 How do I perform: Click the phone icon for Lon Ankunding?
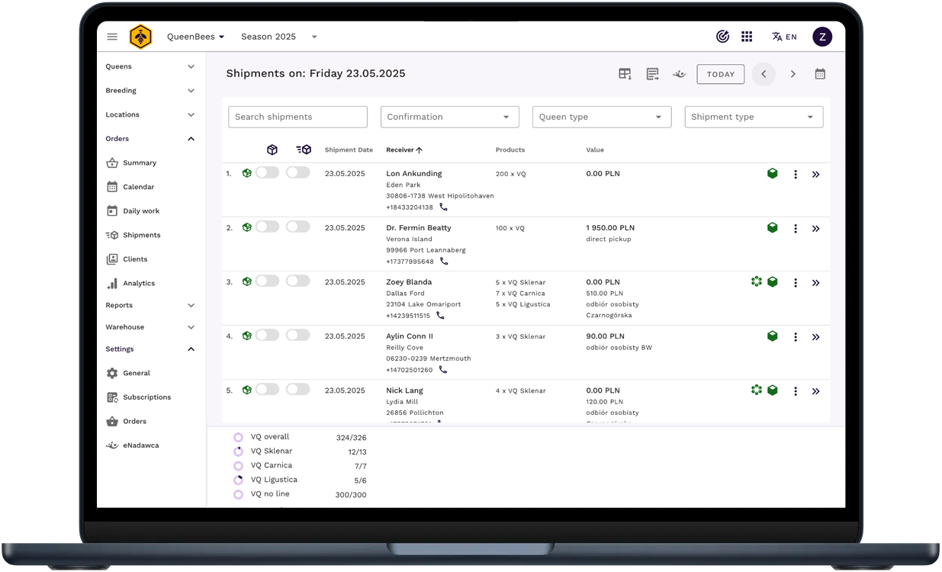(443, 207)
